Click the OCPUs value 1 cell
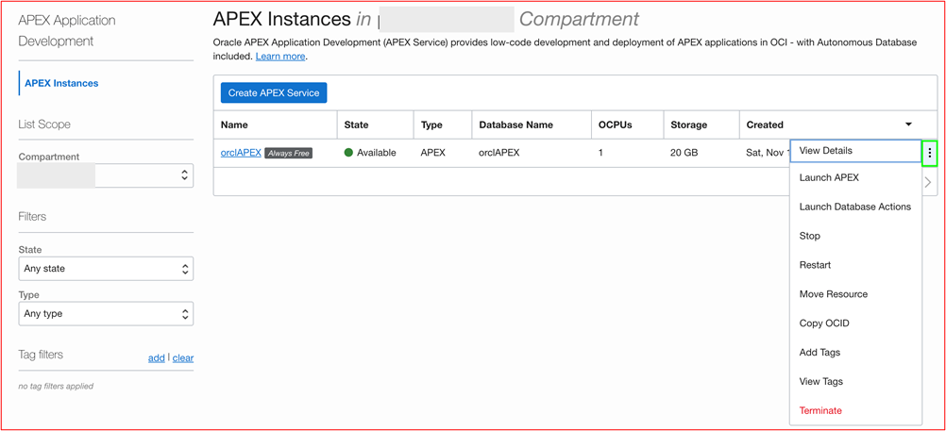 (x=600, y=153)
